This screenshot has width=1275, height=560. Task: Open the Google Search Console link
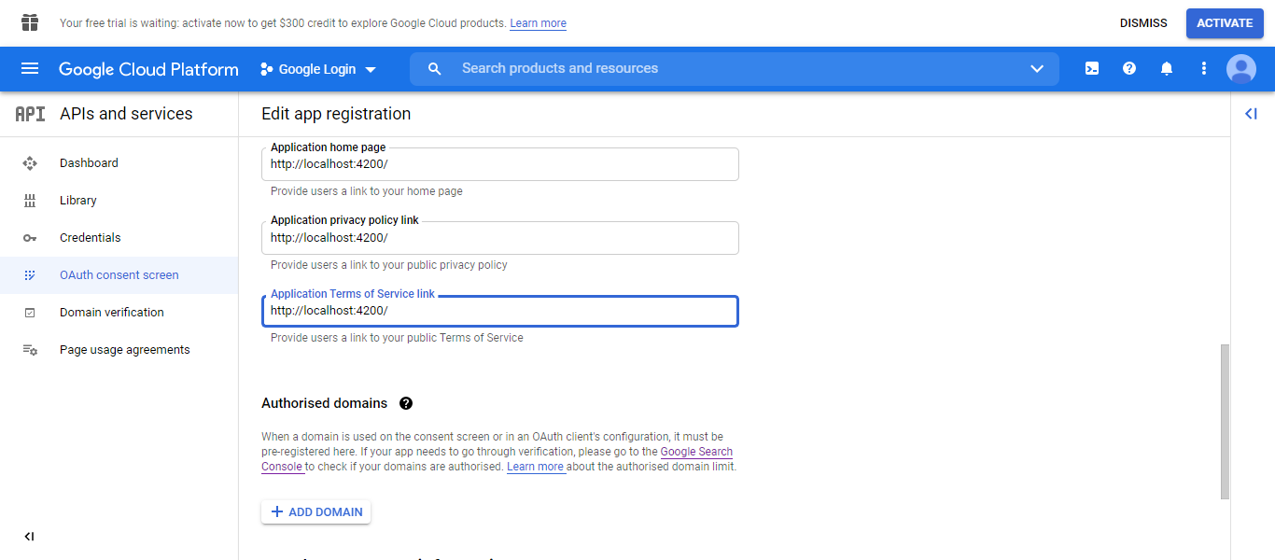pyautogui.click(x=695, y=451)
